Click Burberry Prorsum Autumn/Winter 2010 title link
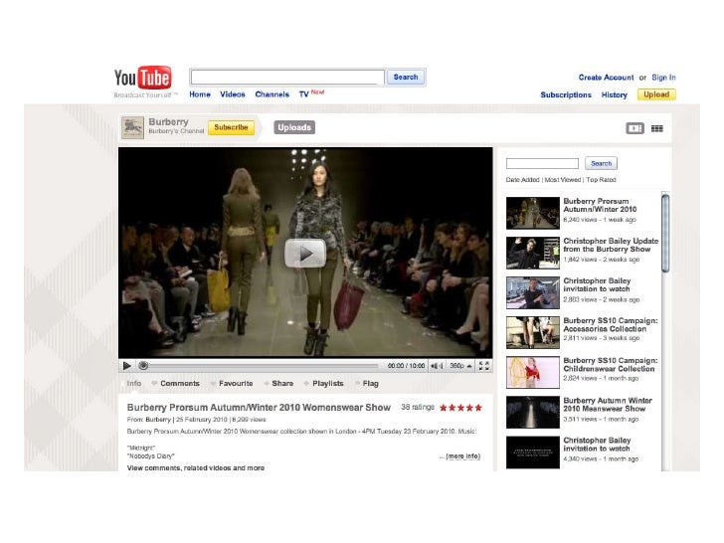Viewport: 724px width, 543px height. [x=600, y=205]
